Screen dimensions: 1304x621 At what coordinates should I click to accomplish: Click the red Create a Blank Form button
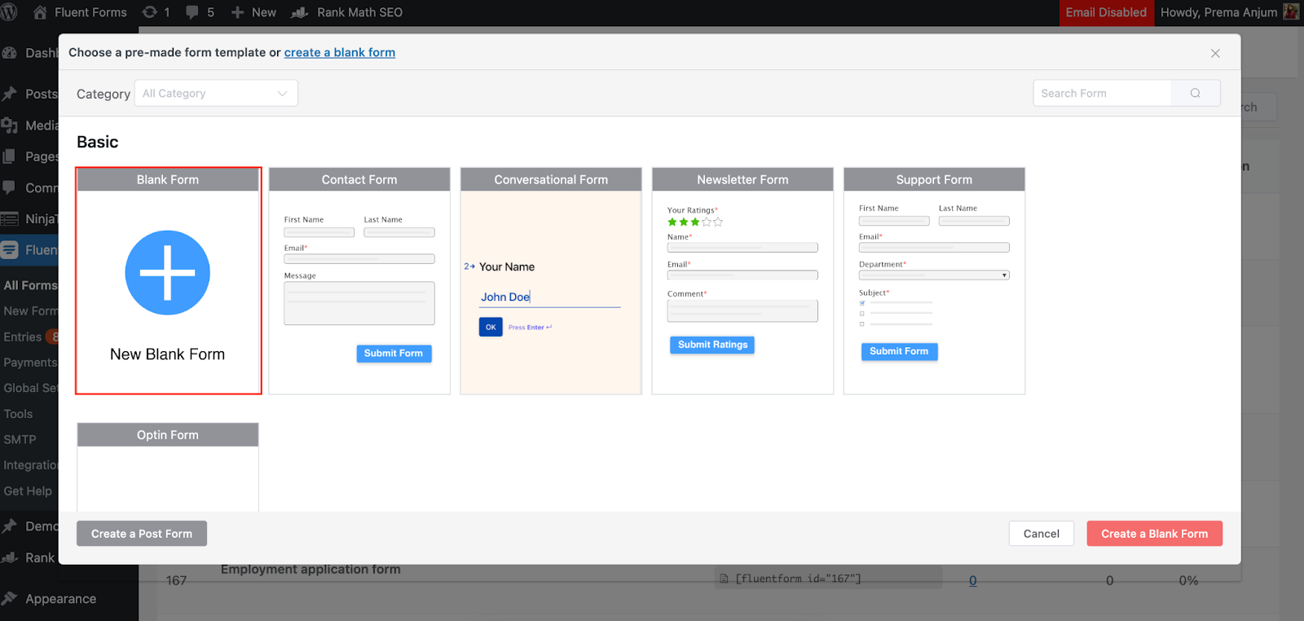1155,534
